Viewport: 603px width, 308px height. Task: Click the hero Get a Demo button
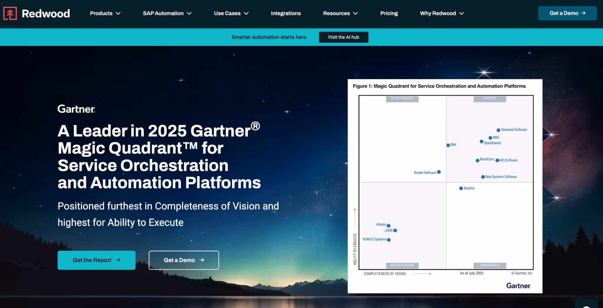click(x=184, y=260)
